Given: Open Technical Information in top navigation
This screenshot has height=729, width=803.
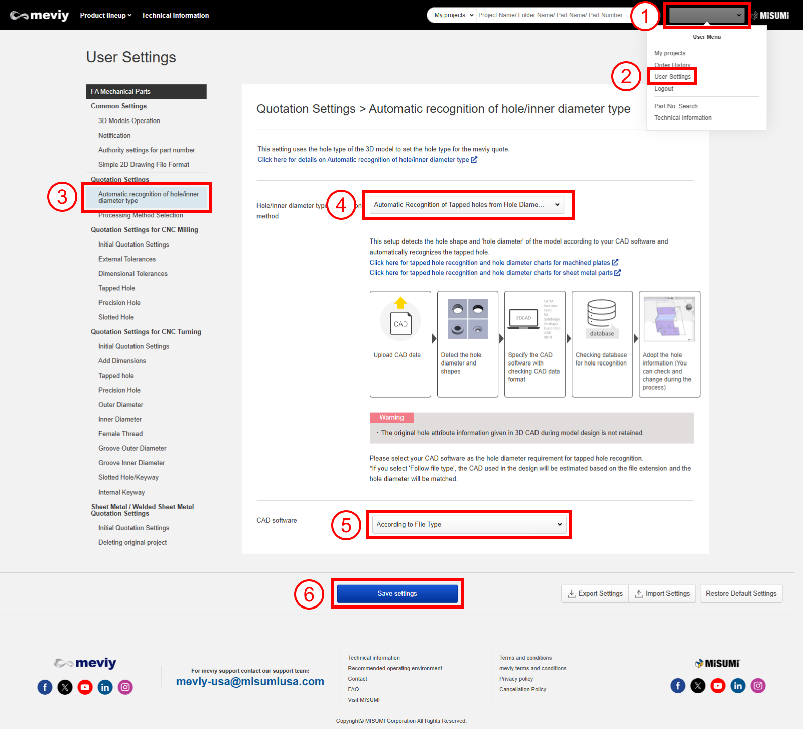Looking at the screenshot, I should (x=175, y=15).
